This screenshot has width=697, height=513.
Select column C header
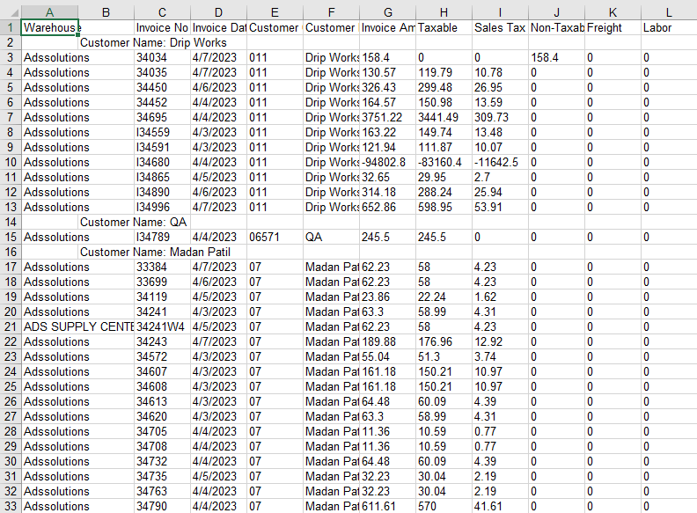(x=162, y=12)
